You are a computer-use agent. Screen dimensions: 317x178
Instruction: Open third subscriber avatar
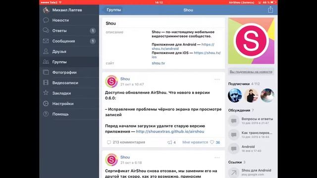[x=267, y=95]
